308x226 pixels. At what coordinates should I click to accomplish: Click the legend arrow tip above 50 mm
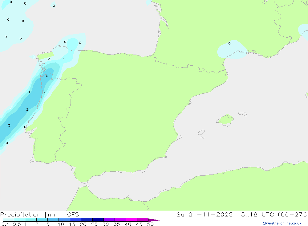pyautogui.click(x=154, y=220)
